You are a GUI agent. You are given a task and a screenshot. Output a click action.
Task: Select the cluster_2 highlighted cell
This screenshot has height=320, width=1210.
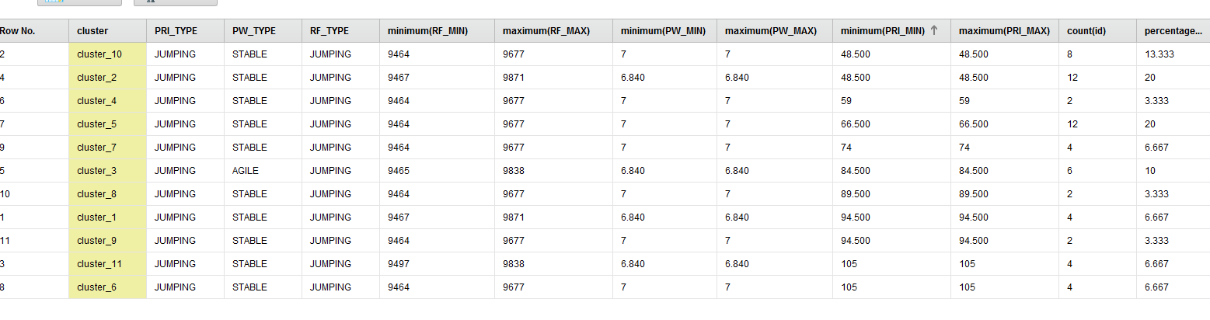[107, 78]
